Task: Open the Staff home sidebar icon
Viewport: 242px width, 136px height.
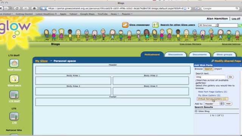Action: pos(14,63)
